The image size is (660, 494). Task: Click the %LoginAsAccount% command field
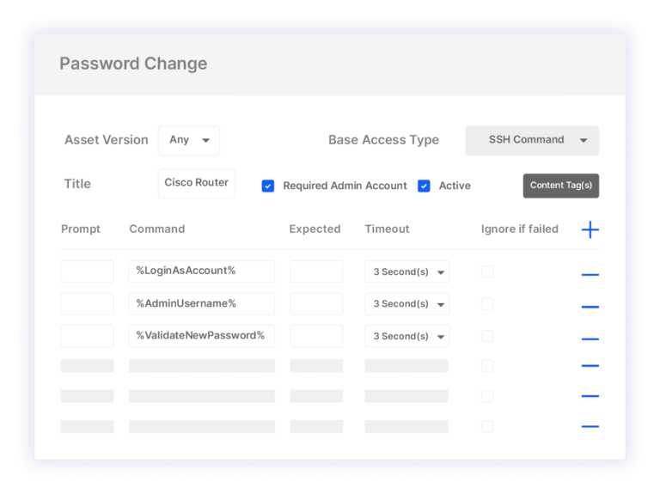[x=202, y=271]
